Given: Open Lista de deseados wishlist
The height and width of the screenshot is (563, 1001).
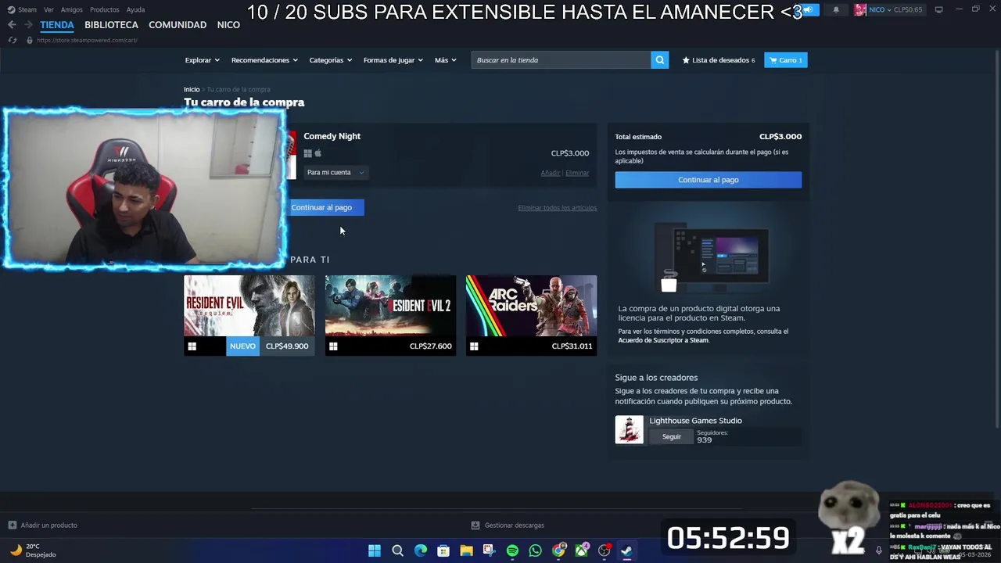Looking at the screenshot, I should point(719,60).
